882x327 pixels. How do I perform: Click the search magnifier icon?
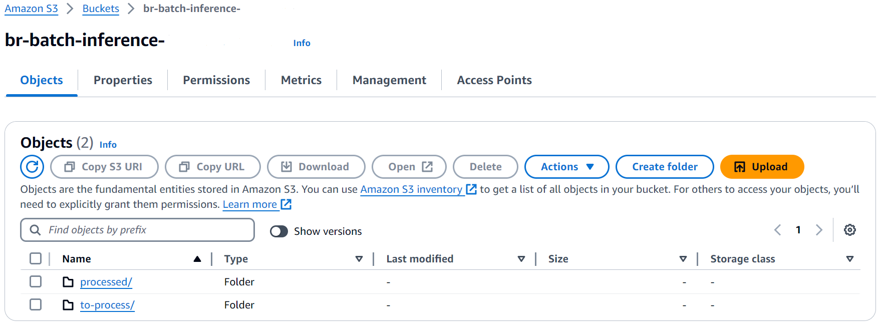[x=35, y=230]
